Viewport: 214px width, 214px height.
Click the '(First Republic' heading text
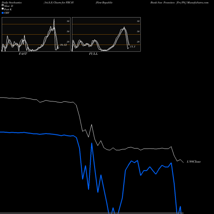[x=104, y=3]
